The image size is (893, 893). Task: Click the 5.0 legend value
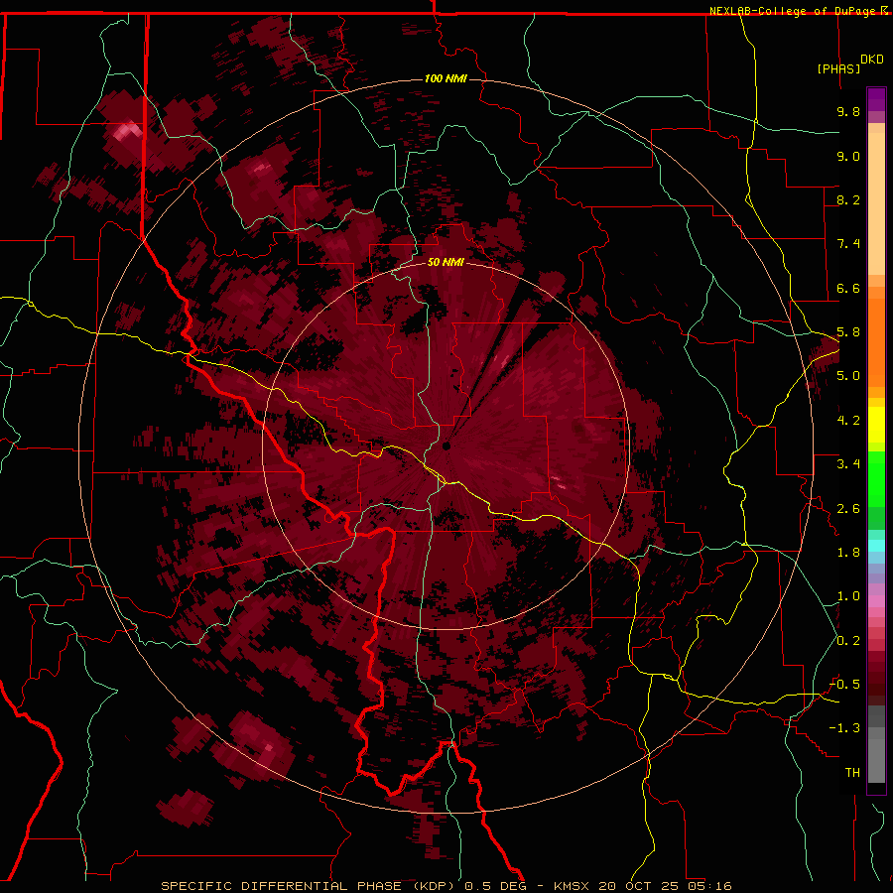(848, 376)
